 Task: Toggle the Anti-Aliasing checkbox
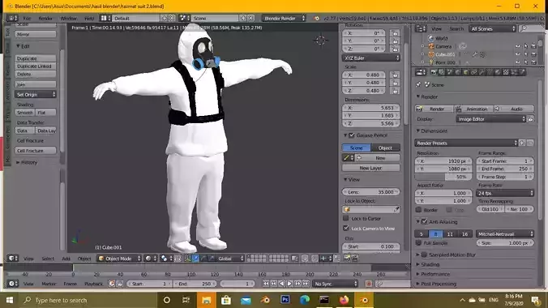(x=424, y=221)
